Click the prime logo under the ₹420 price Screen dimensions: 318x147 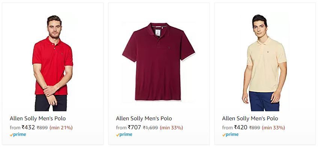[230, 135]
